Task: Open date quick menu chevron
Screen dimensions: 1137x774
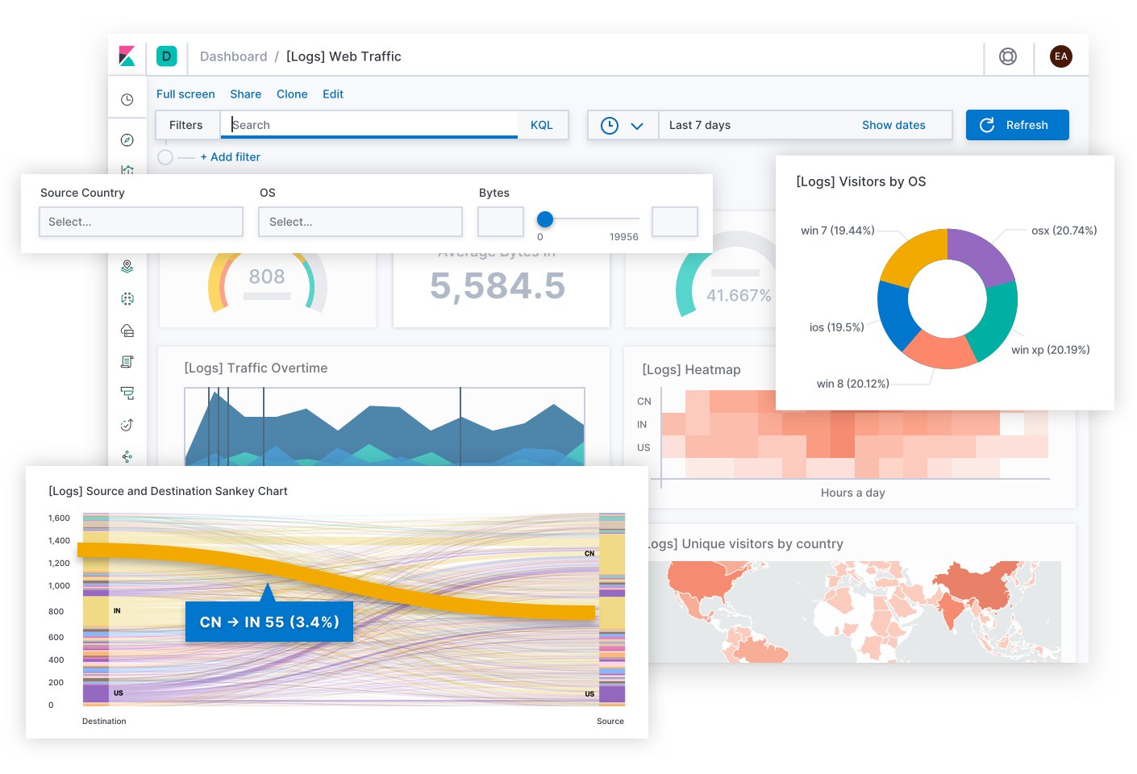Action: pos(637,126)
